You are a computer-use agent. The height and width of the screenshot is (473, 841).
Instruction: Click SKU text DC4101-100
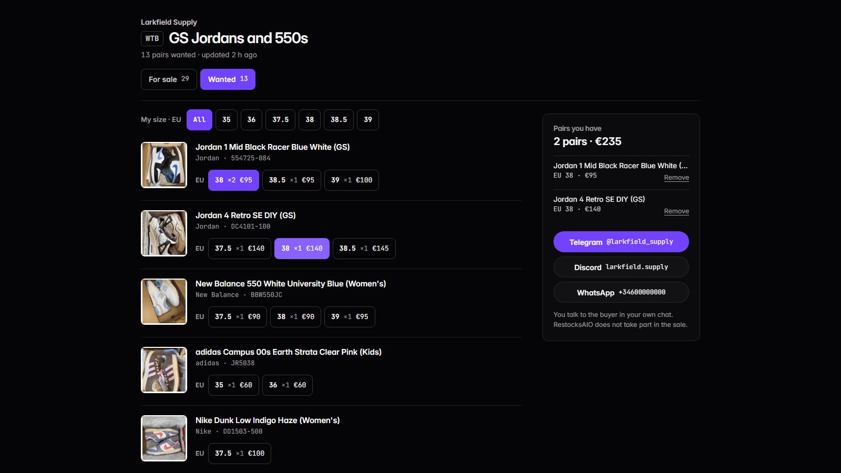coord(251,227)
